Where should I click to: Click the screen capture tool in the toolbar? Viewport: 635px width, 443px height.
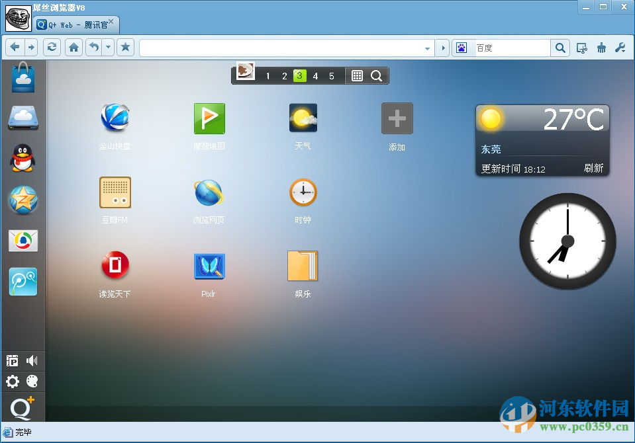click(x=581, y=48)
